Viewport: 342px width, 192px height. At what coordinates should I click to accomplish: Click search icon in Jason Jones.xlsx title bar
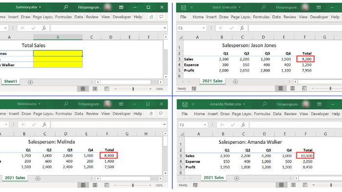coord(263,7)
